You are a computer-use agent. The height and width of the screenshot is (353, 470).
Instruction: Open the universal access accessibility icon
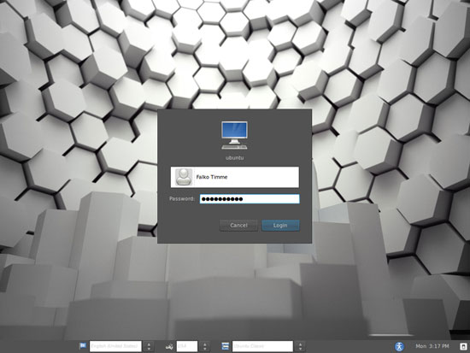tap(399, 346)
